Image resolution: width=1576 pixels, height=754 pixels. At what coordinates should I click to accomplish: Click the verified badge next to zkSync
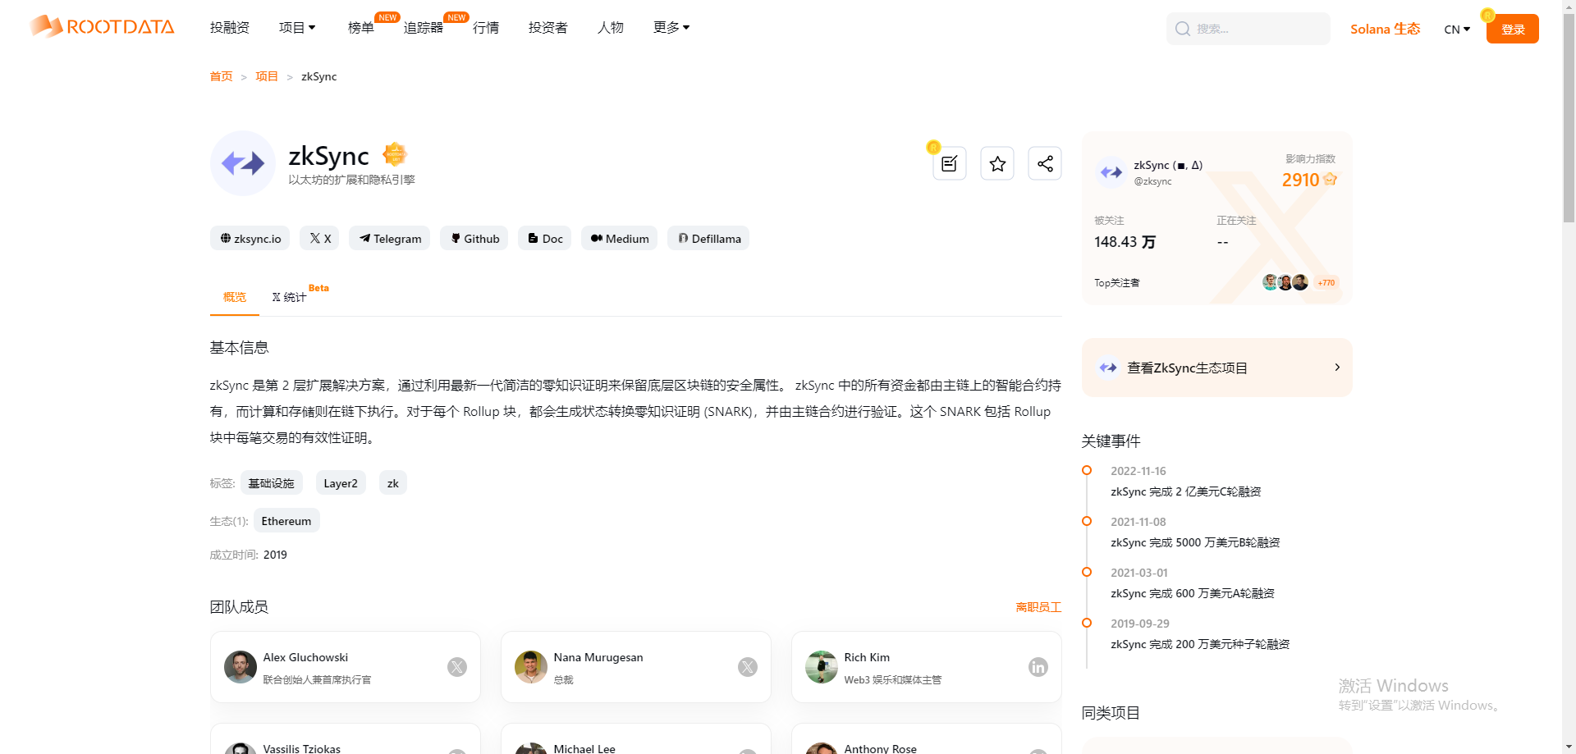tap(395, 153)
